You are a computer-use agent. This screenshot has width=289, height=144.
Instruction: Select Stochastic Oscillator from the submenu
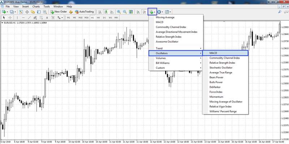(x=221, y=68)
